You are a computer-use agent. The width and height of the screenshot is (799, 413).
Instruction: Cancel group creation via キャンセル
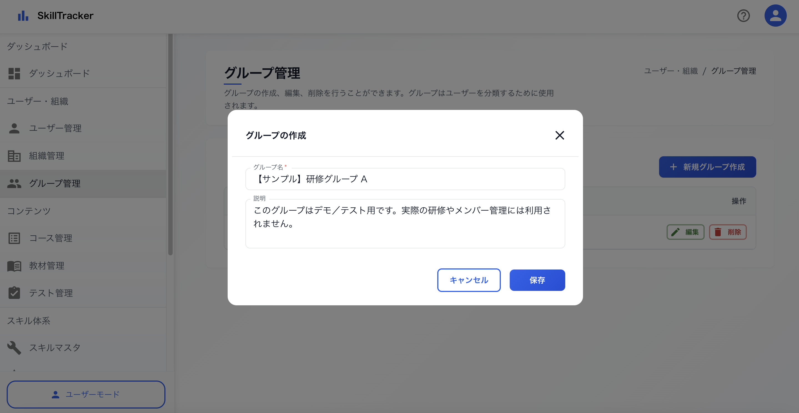tap(469, 280)
